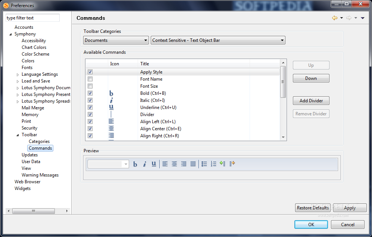
Task: Click the commands list vertical scrollbar thumb
Action: click(283, 82)
